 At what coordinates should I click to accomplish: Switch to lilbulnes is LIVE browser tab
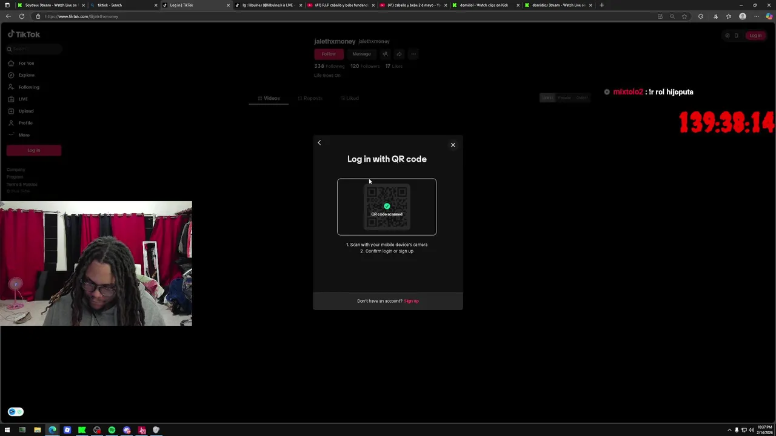[268, 5]
